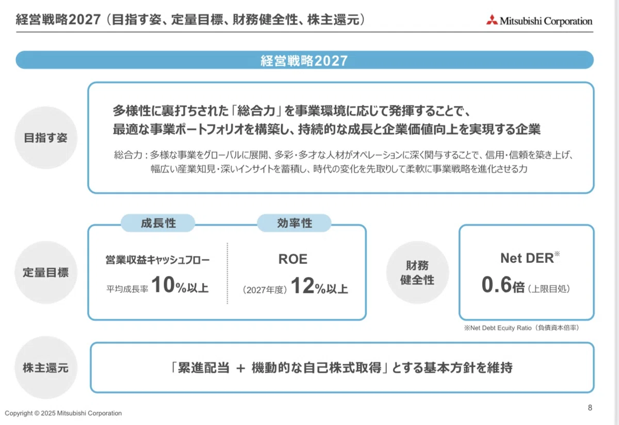Click the 株主還元 circle label
This screenshot has height=425, width=619.
point(46,368)
